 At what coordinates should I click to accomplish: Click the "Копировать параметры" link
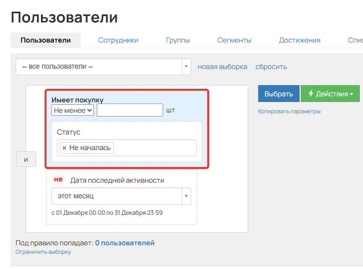pyautogui.click(x=289, y=111)
